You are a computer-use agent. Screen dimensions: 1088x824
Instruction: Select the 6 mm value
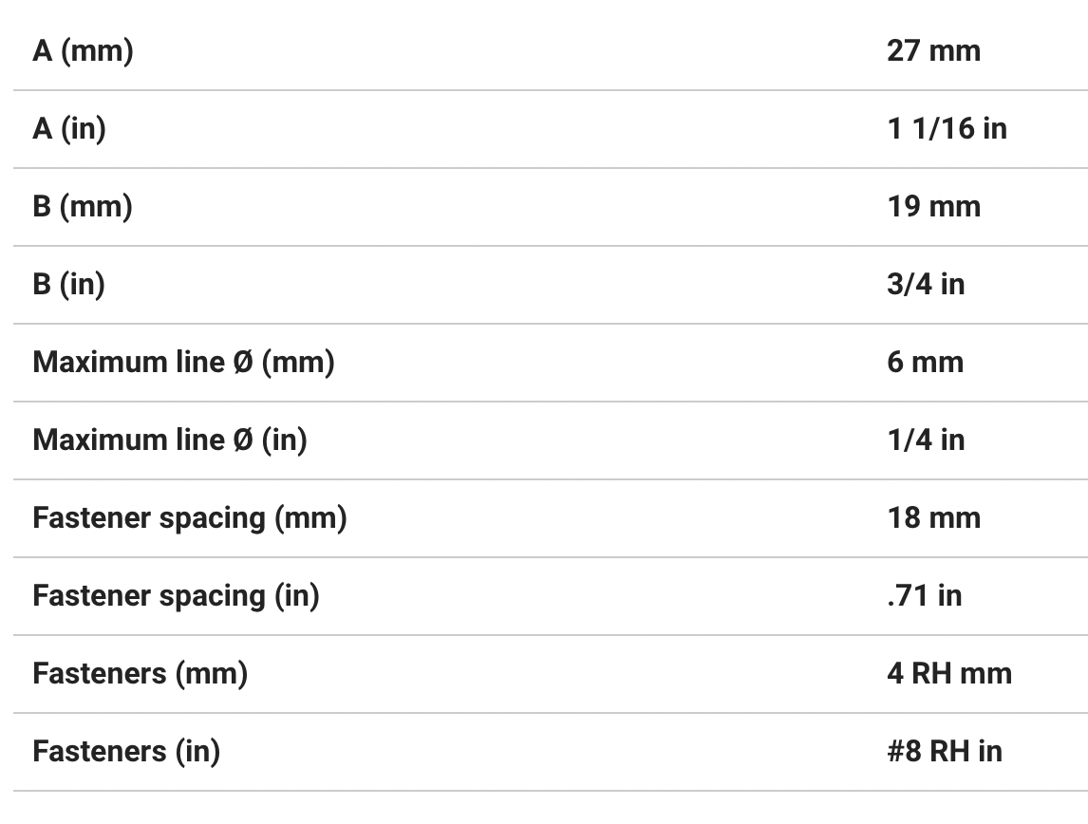[x=925, y=362]
